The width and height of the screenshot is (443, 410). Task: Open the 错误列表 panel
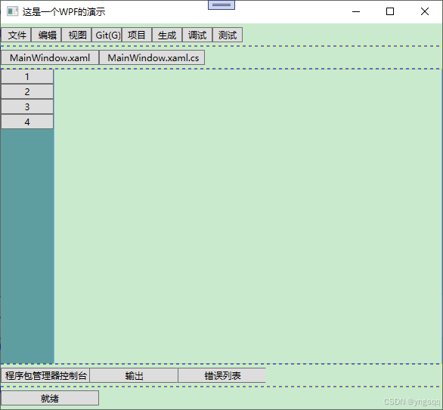(x=222, y=375)
